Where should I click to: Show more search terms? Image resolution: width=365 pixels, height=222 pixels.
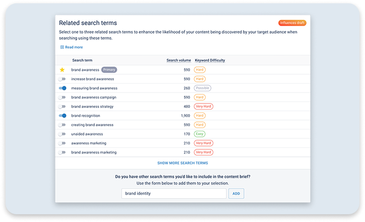coord(183,163)
